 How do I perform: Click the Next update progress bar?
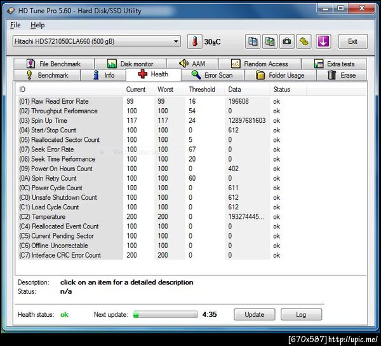point(166,314)
